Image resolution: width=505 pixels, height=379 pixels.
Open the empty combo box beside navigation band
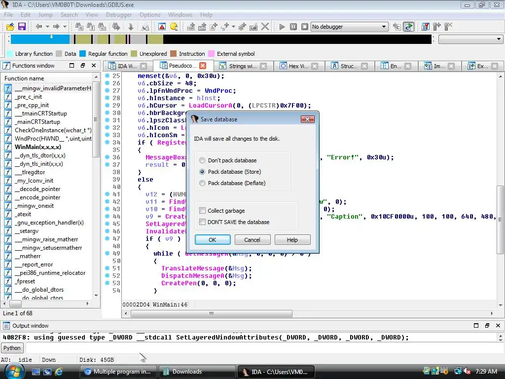470,39
